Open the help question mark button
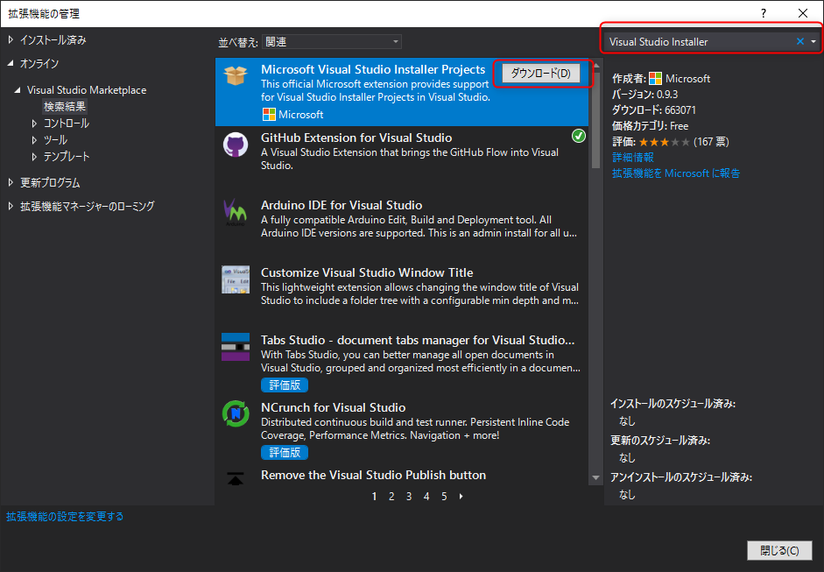The height and width of the screenshot is (572, 824). [x=764, y=13]
